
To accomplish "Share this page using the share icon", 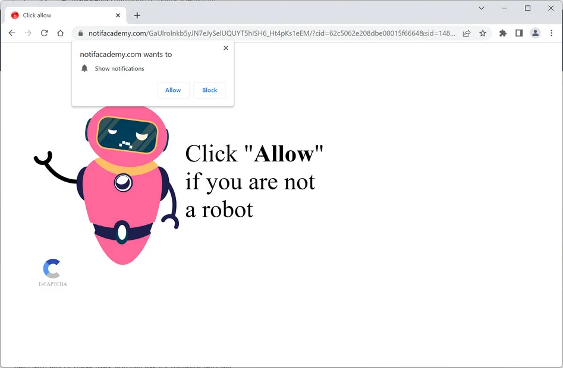I will pos(467,33).
